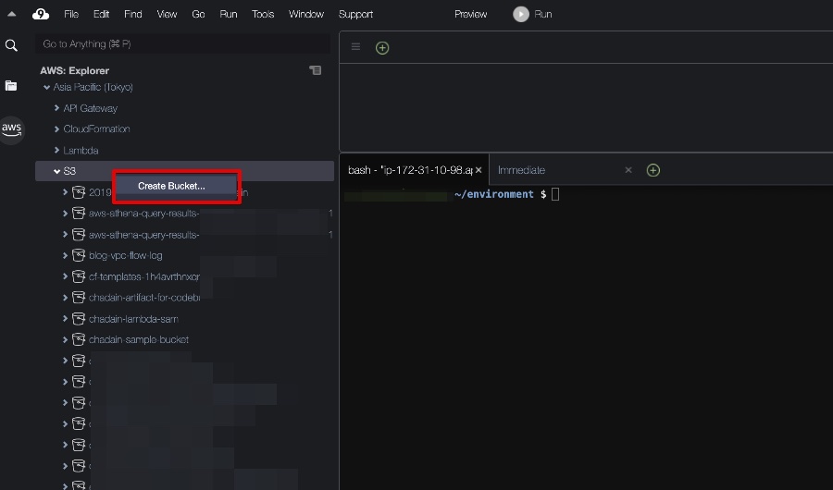Select the blog-vpc-flow-log bucket name
The image size is (833, 490).
125,255
